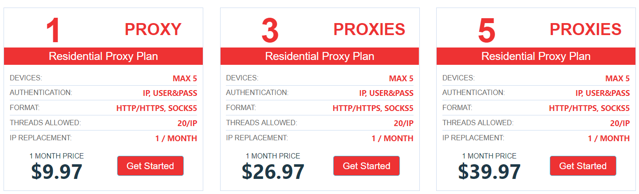Image resolution: width=639 pixels, height=194 pixels.
Task: Click 1 / MONTH replacement in 5 Proxies card
Action: [608, 139]
